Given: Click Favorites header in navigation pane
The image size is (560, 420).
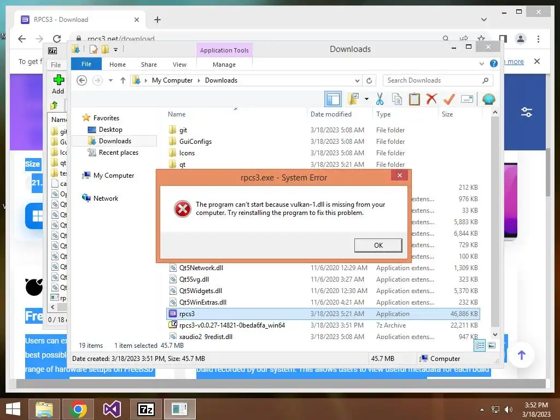Looking at the screenshot, I should pyautogui.click(x=101, y=118).
